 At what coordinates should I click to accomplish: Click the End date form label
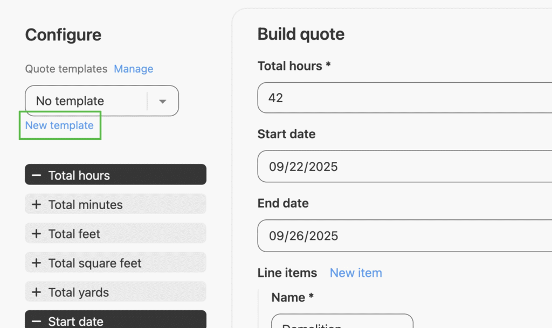coord(283,203)
